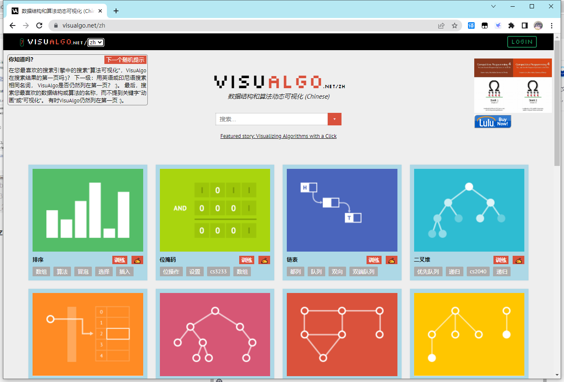Open the Extensions puzzle piece menu
The width and height of the screenshot is (564, 382).
(x=511, y=25)
